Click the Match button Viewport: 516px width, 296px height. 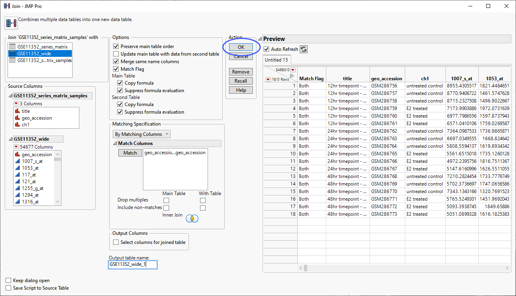(x=130, y=153)
